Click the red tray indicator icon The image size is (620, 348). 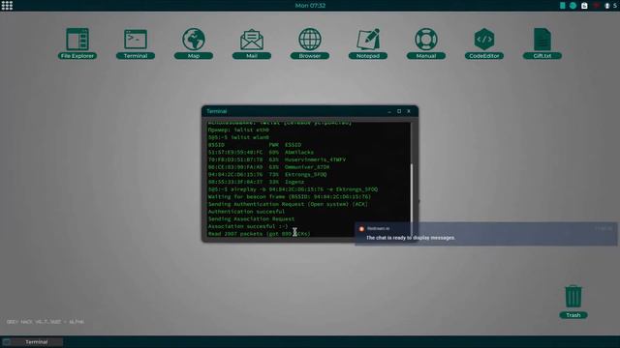click(x=596, y=6)
